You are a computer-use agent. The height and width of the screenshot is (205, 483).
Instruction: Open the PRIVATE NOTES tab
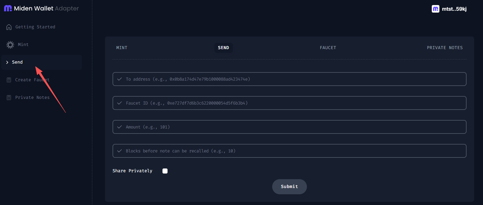coord(445,48)
